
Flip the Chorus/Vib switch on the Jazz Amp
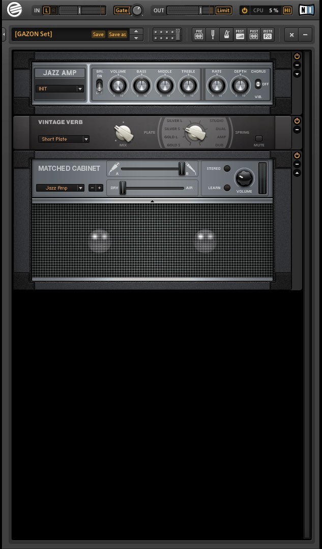258,84
